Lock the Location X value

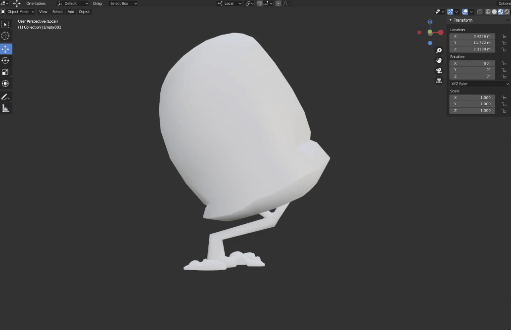(x=504, y=36)
